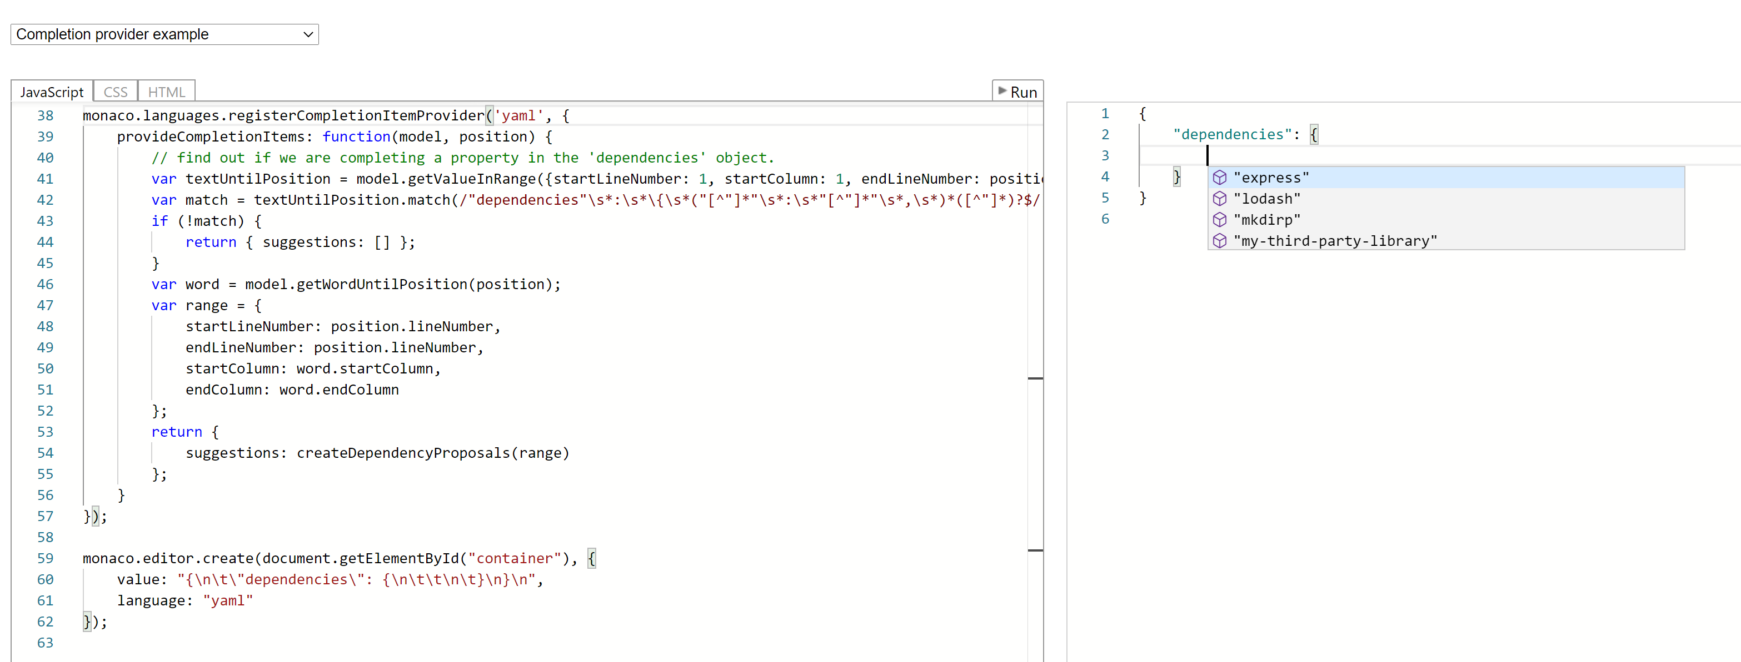This screenshot has height=662, width=1741.
Task: Click "getWordUntilPosition" on line 46
Action: click(x=382, y=284)
